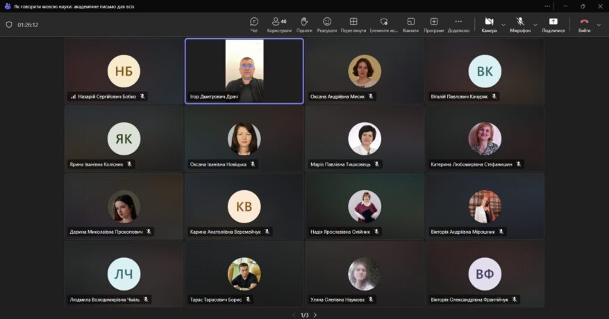The image size is (609, 319).
Task: Open the More (Додатково) menu
Action: [x=458, y=24]
